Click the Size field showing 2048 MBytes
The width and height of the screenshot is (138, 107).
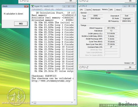pyautogui.click(x=95, y=18)
